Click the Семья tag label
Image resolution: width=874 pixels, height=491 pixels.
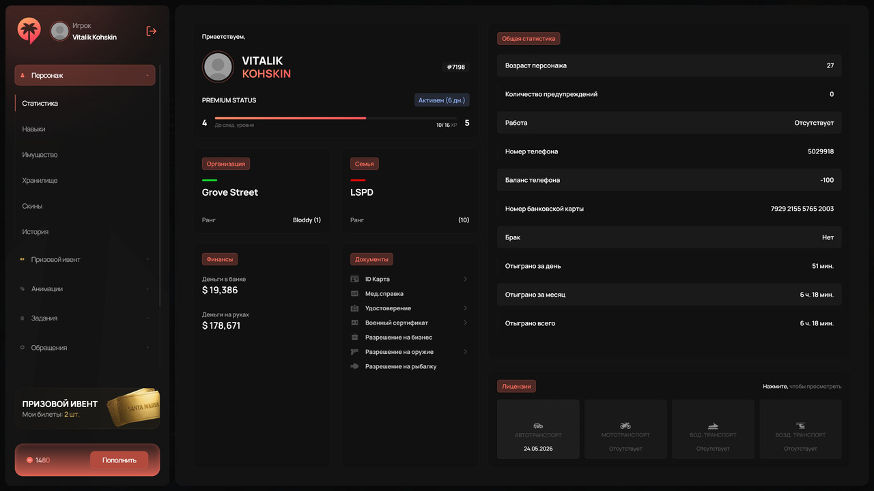pyautogui.click(x=365, y=164)
